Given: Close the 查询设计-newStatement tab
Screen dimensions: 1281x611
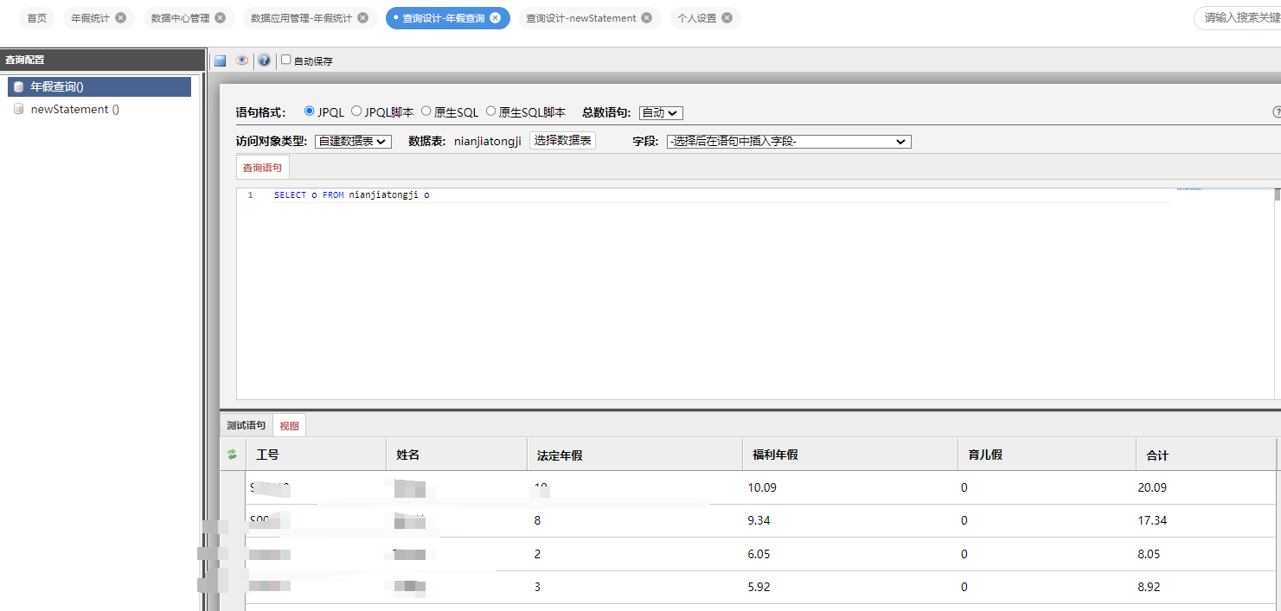Looking at the screenshot, I should pyautogui.click(x=647, y=18).
